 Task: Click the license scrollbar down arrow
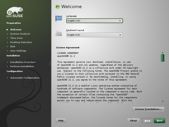(x=163, y=101)
